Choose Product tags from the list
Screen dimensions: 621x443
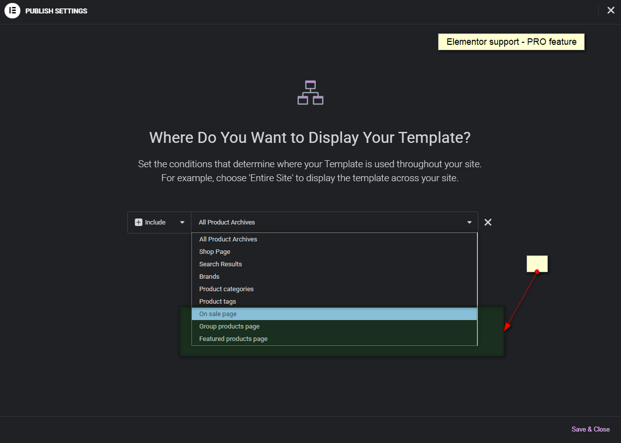click(x=217, y=301)
